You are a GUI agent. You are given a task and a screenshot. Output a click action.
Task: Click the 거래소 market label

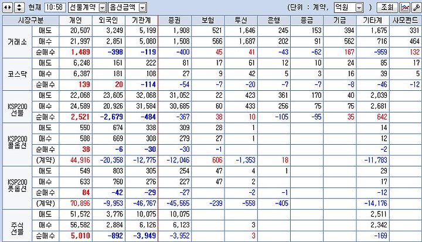tap(17, 42)
